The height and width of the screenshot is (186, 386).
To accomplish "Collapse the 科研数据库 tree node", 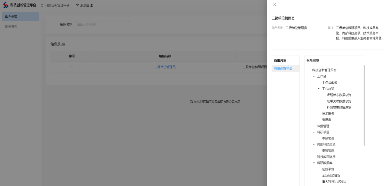I will point(314,163).
